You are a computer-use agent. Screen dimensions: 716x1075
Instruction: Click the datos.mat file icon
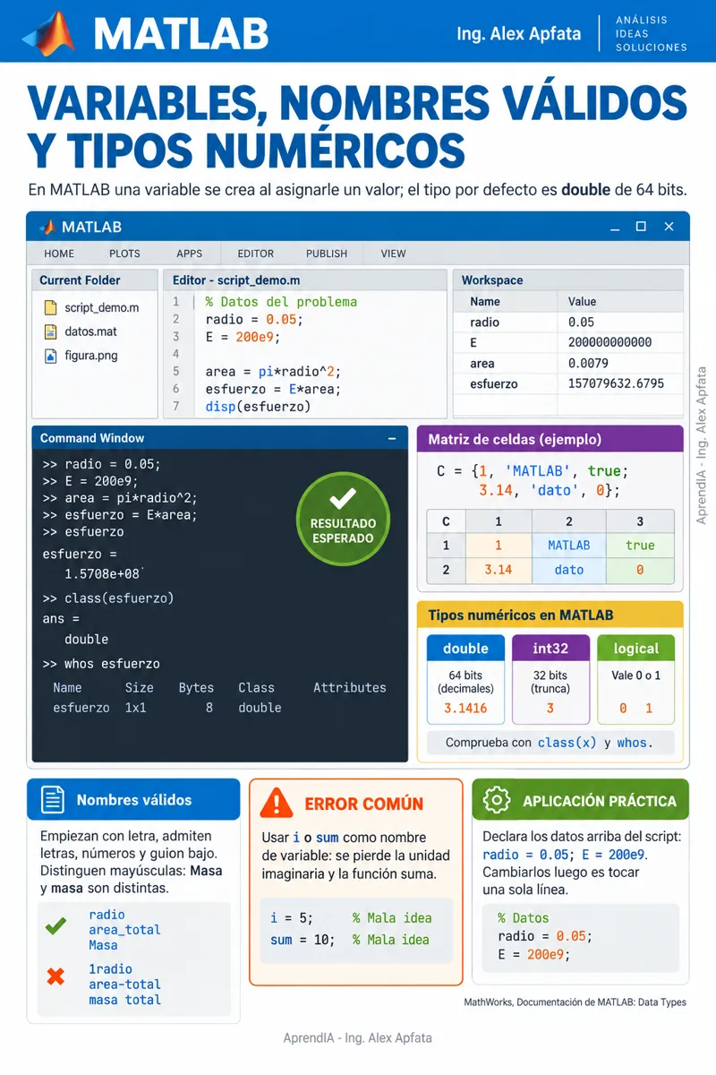pyautogui.click(x=50, y=331)
